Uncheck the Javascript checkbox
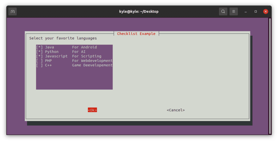278x142 pixels. pos(39,56)
